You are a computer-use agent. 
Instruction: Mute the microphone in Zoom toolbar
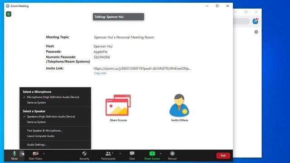[14, 155]
